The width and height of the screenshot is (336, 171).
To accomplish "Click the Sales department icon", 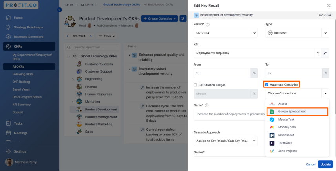I will coord(79,132).
